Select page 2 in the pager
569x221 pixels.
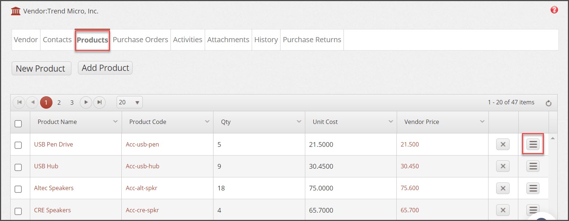59,103
